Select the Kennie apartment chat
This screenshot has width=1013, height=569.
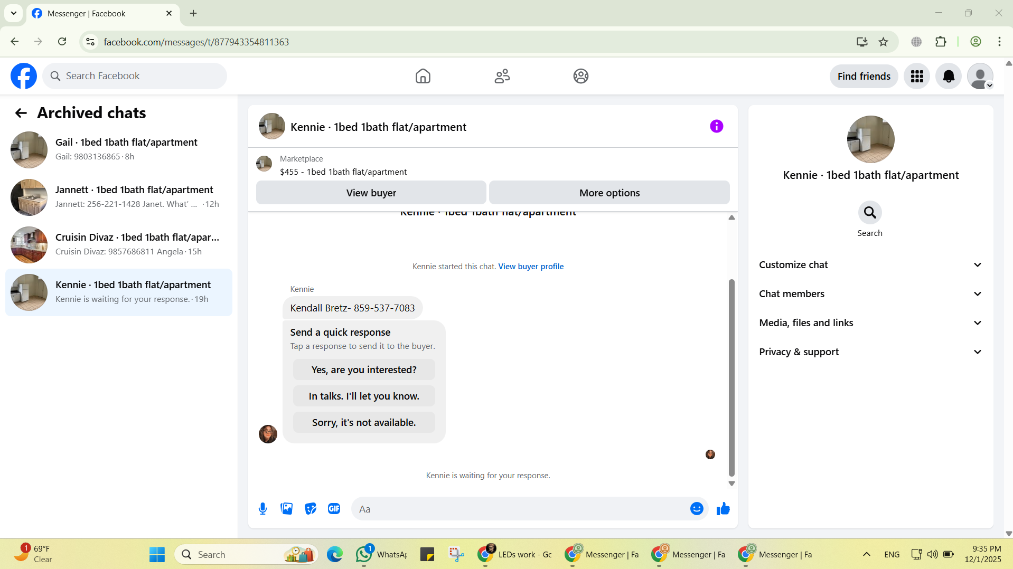(119, 292)
